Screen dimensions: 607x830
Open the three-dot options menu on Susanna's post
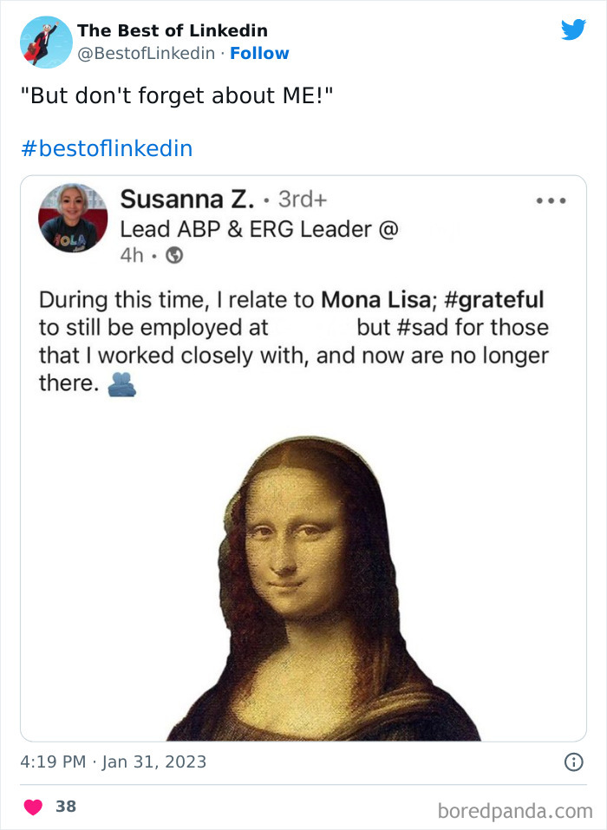tap(552, 199)
